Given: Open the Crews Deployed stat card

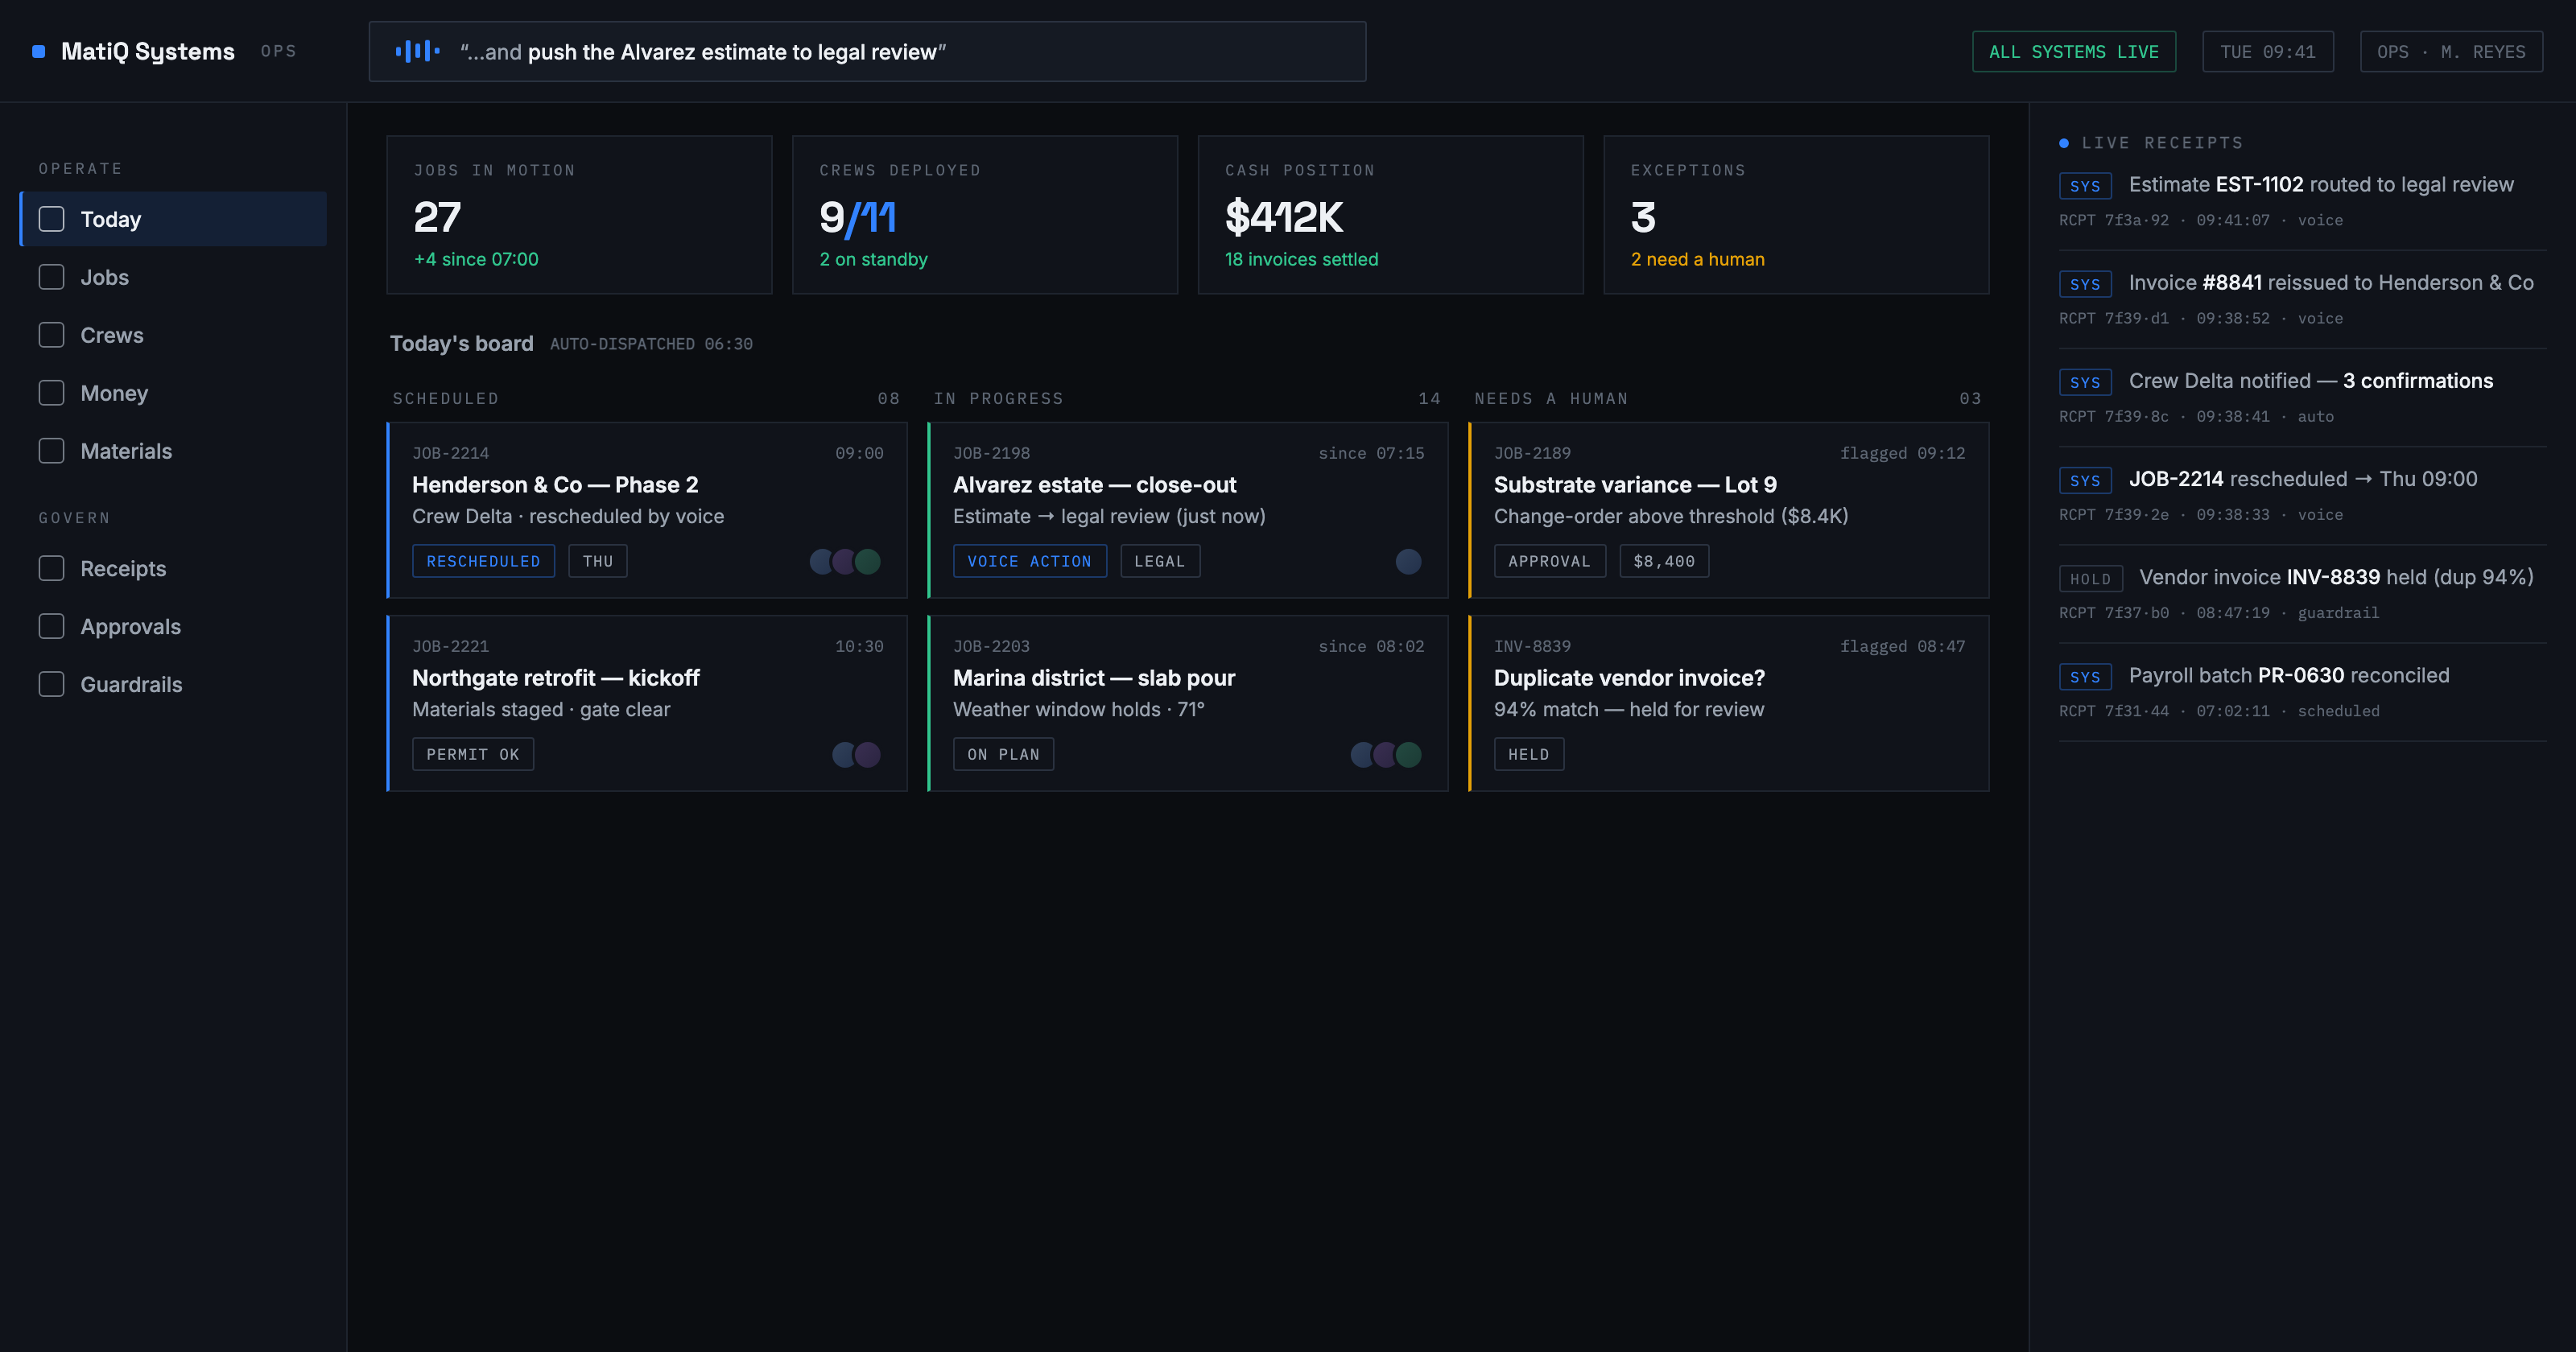Looking at the screenshot, I should coord(985,215).
